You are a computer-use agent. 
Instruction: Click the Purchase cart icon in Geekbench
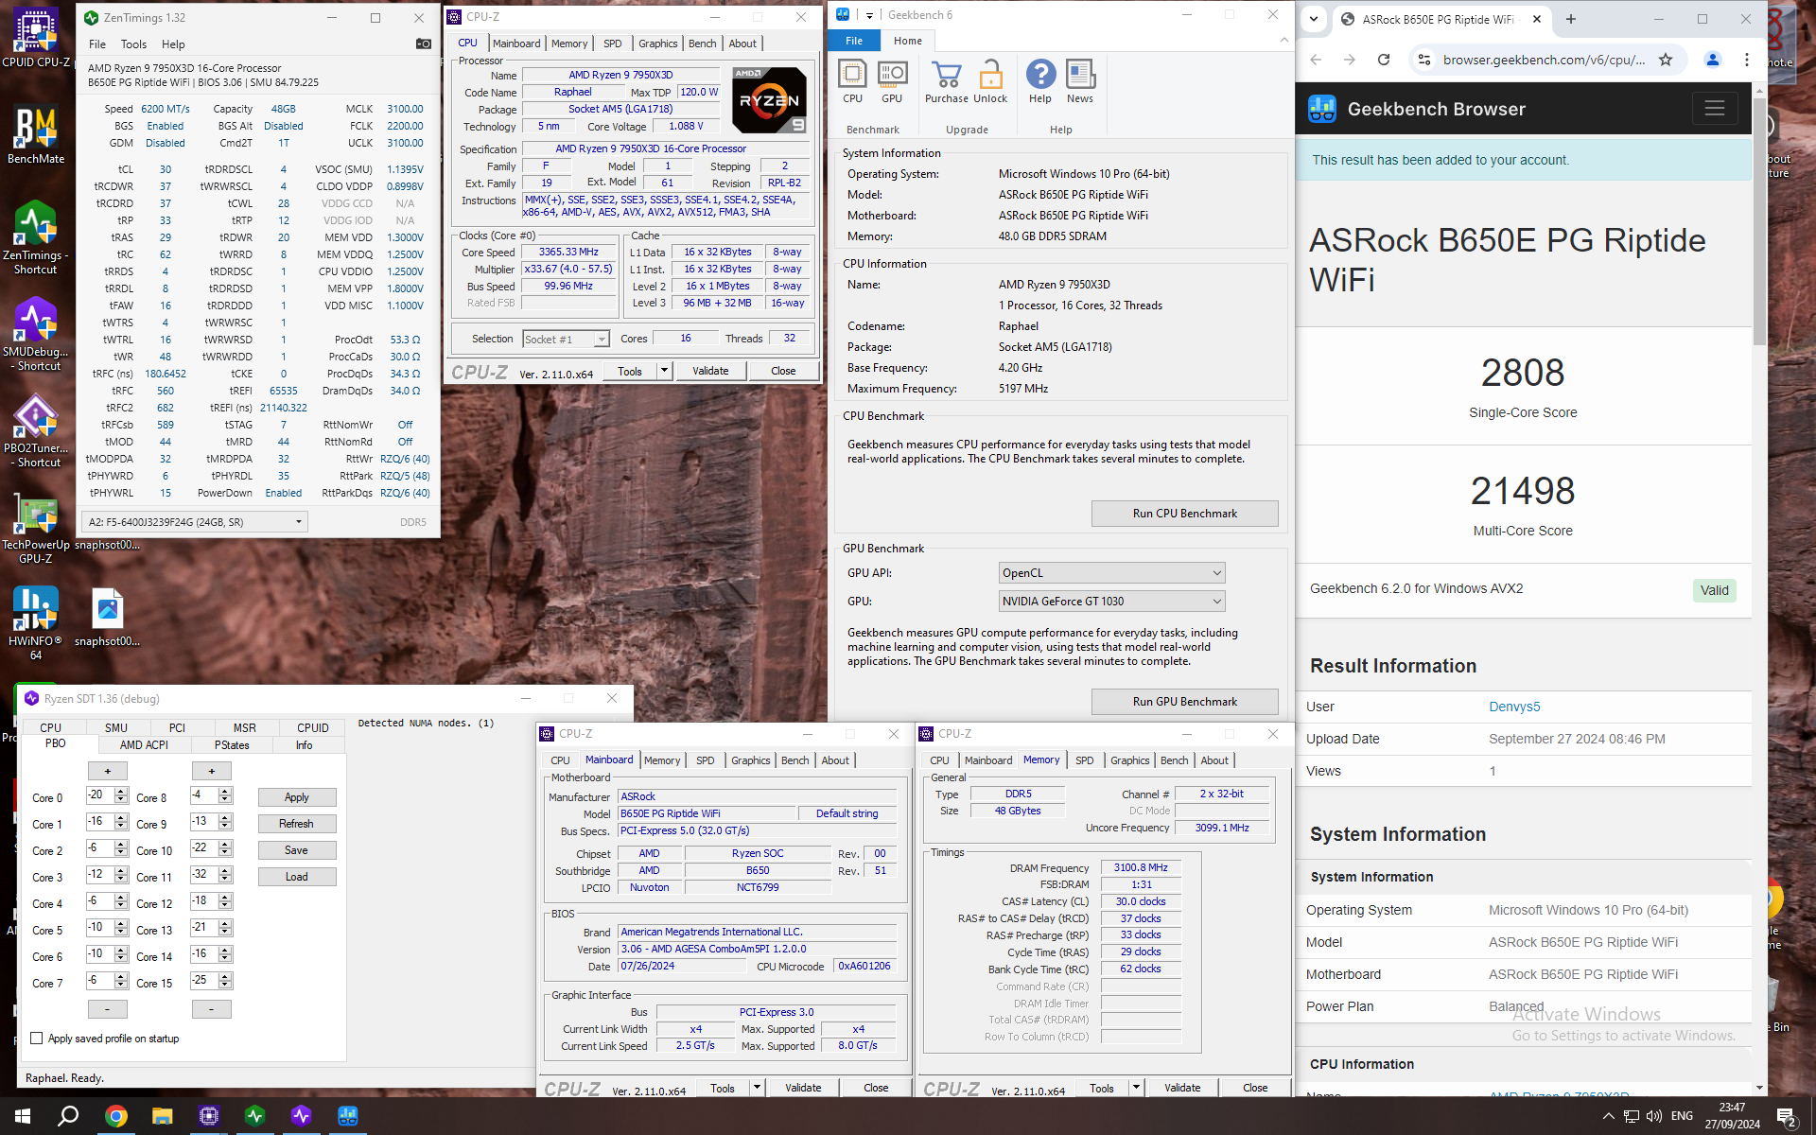[946, 81]
